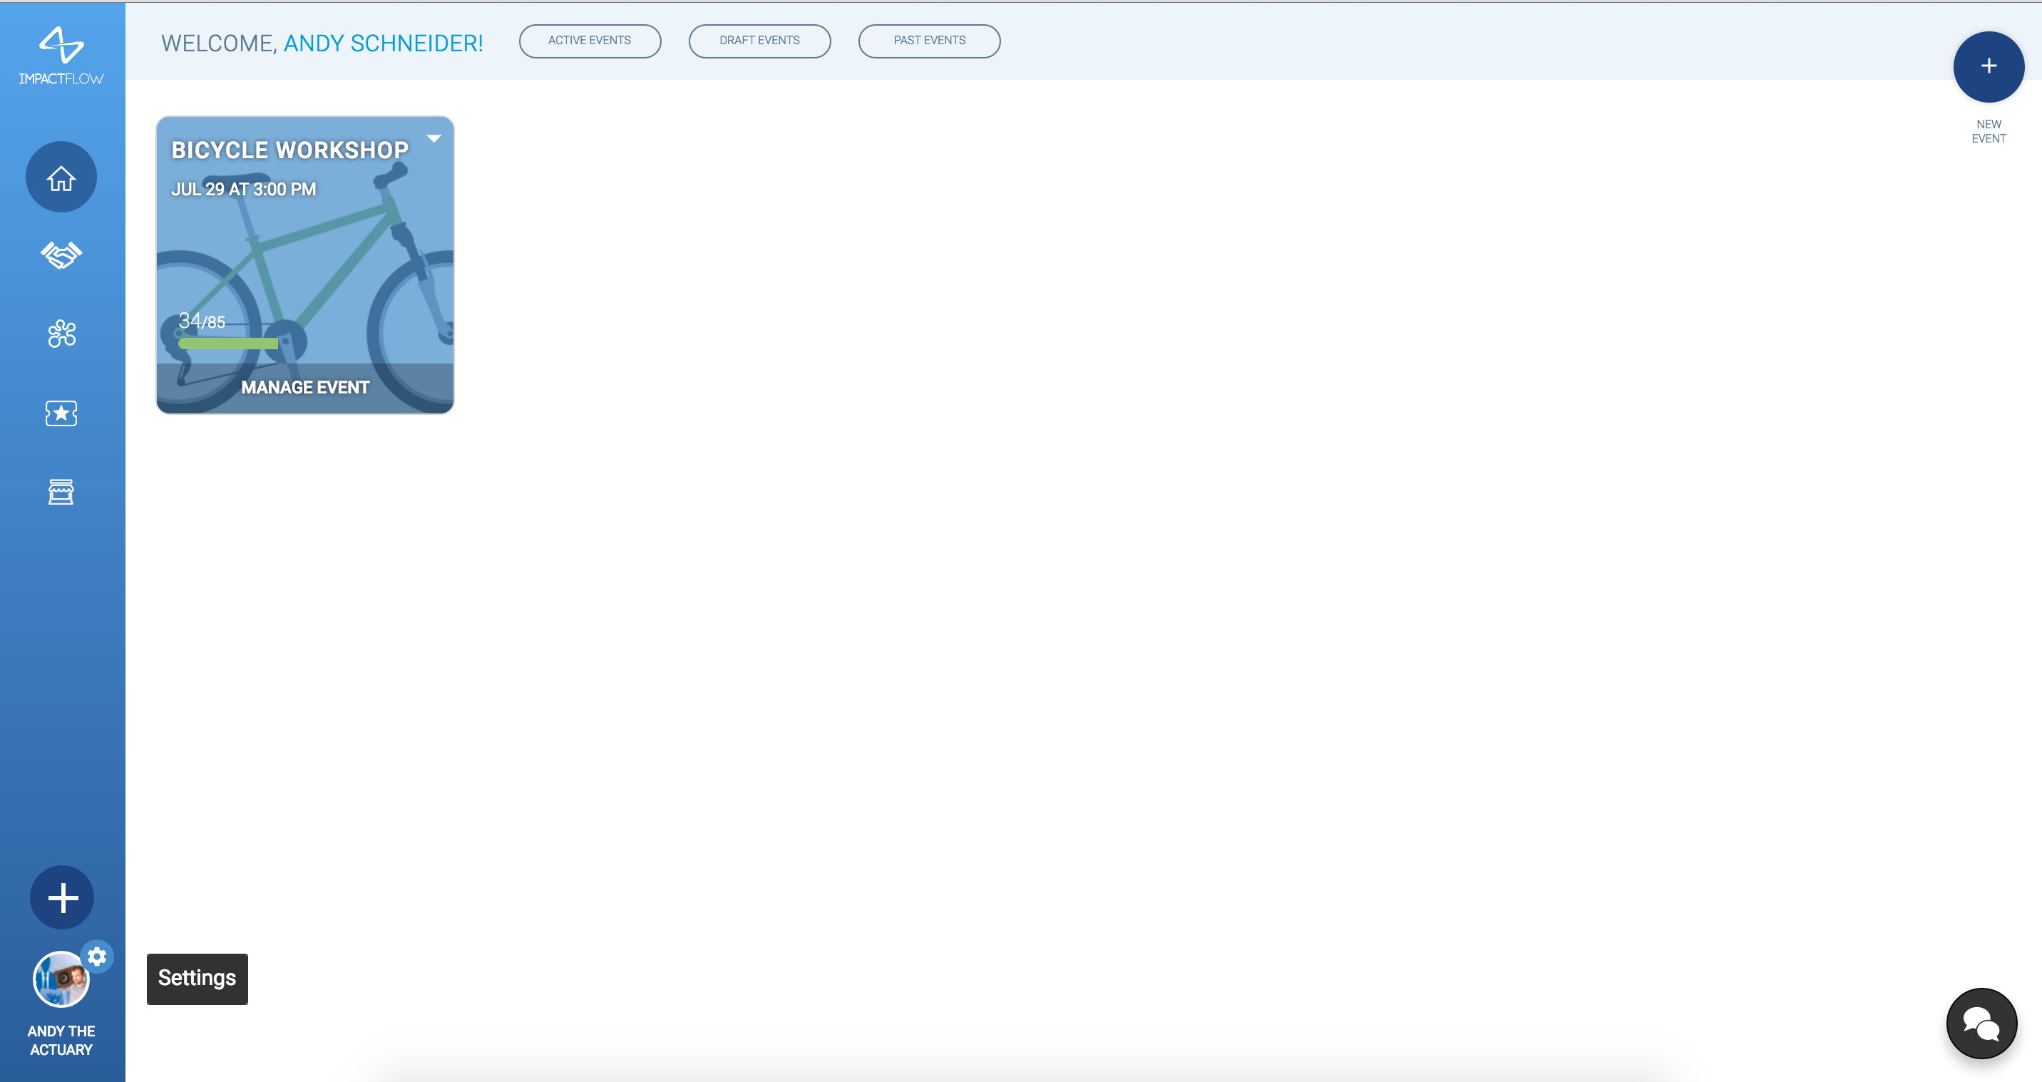Switch to Past Events

pyautogui.click(x=929, y=41)
